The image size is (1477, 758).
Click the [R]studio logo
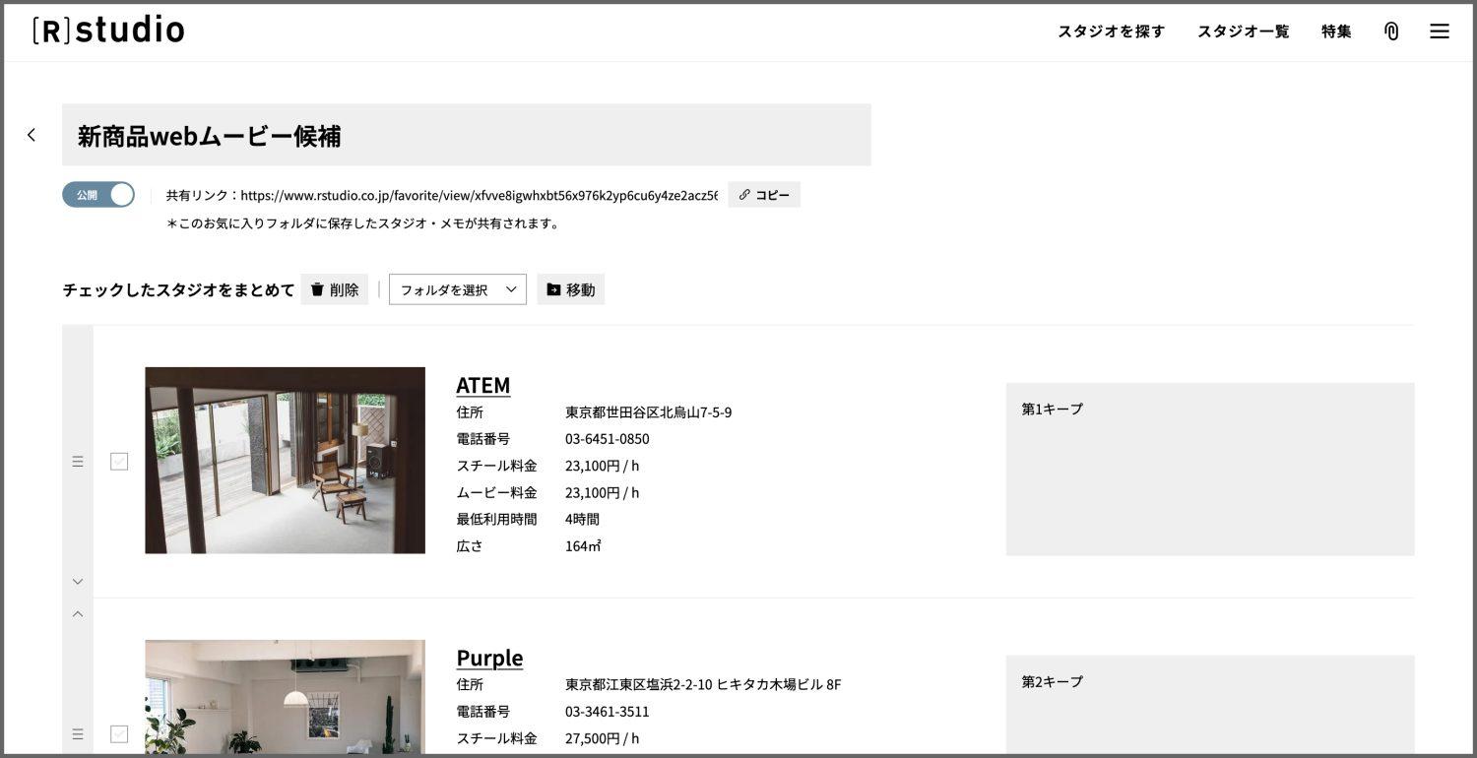[108, 31]
